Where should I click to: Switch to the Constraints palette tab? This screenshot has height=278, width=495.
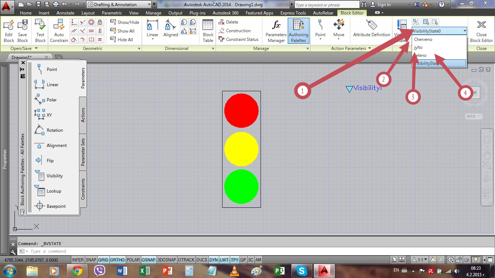coord(83,189)
